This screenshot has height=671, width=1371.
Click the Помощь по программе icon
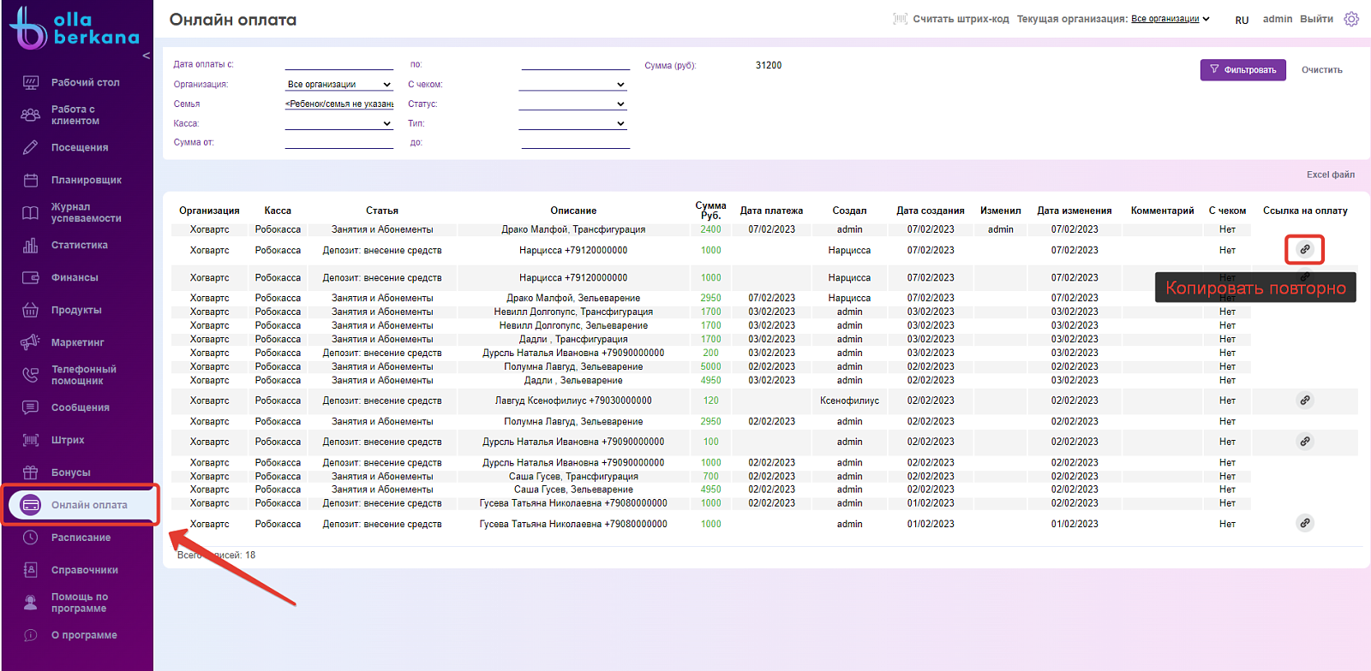point(31,603)
